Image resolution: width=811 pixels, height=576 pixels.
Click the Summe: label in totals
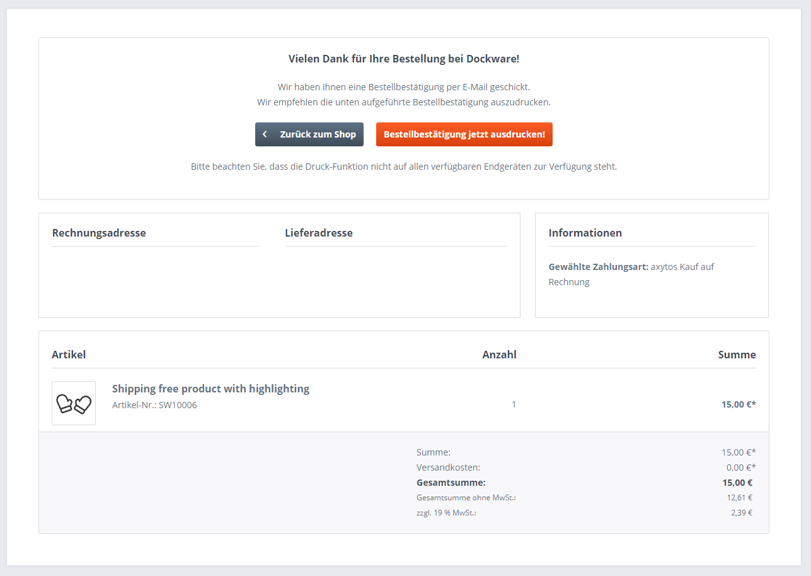[x=434, y=452]
